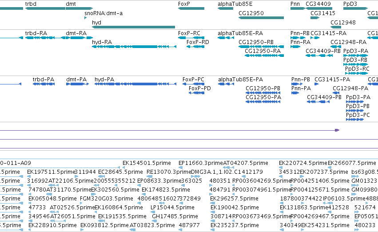The image size is (378, 232).
Task: Click protein PpD3-PA
Action: coord(355,102)
